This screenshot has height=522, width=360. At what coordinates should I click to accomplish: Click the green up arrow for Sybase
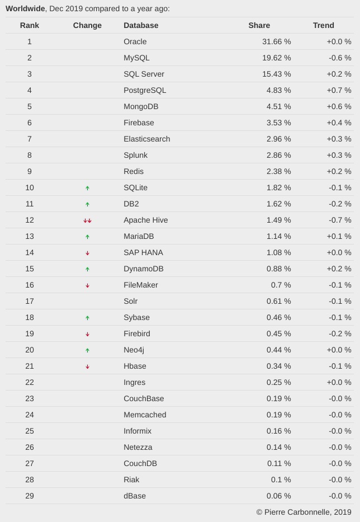pyautogui.click(x=87, y=318)
